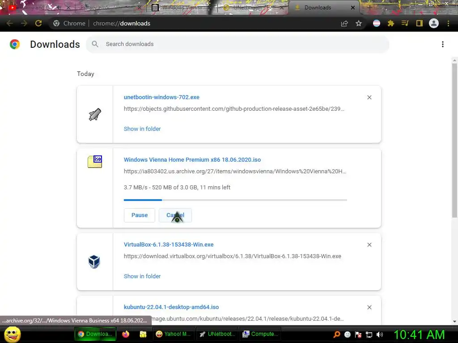Close the Downloads tab
The height and width of the screenshot is (343, 458).
[x=353, y=8]
